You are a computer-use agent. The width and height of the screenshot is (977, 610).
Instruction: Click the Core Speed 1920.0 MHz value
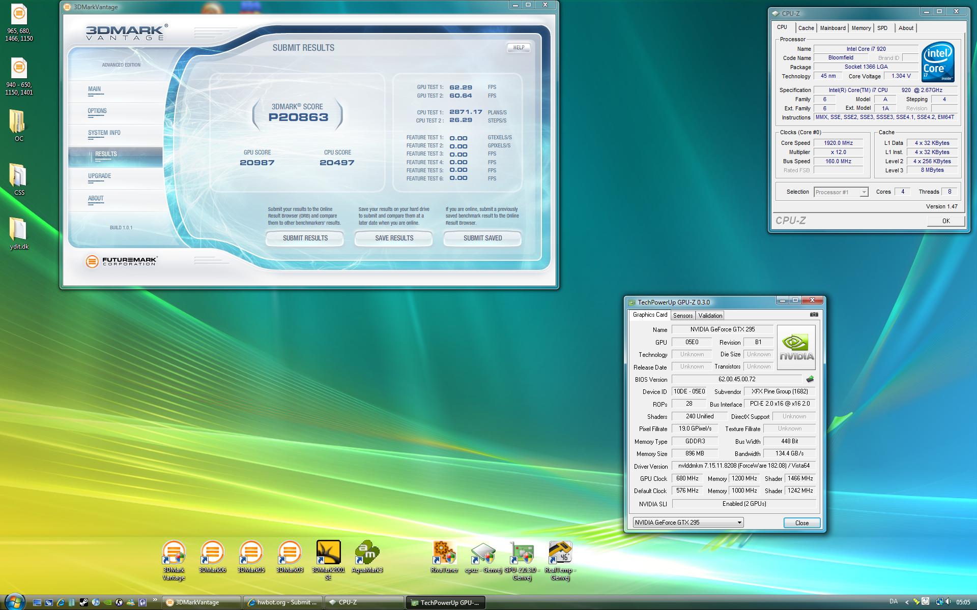[x=838, y=143]
